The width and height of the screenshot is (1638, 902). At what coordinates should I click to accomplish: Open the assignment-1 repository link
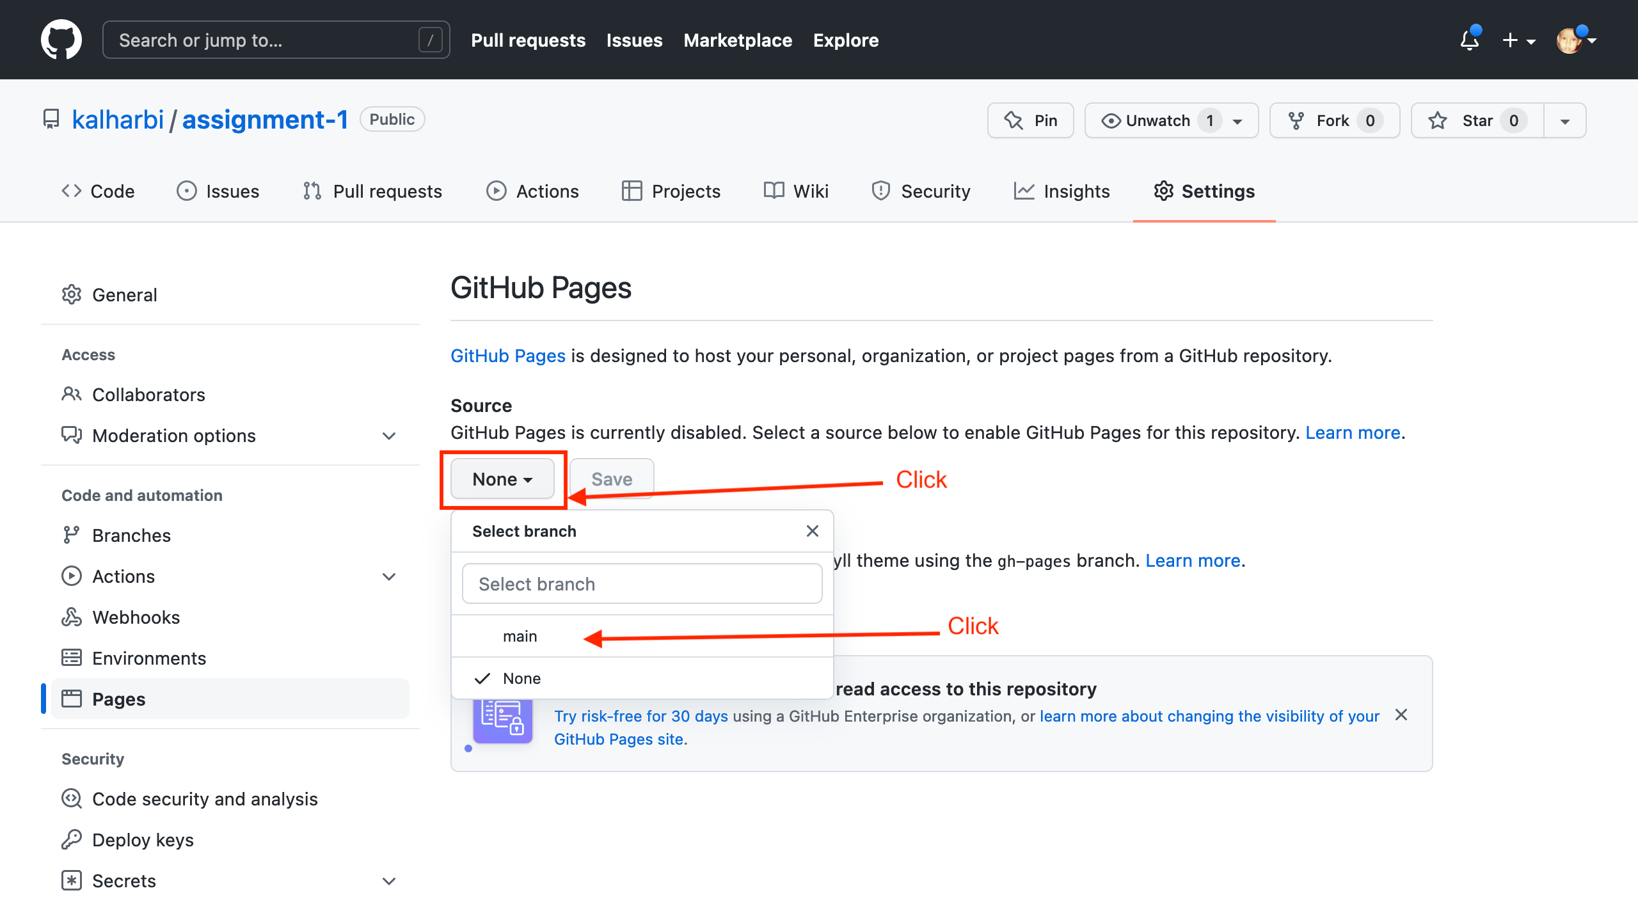(265, 120)
